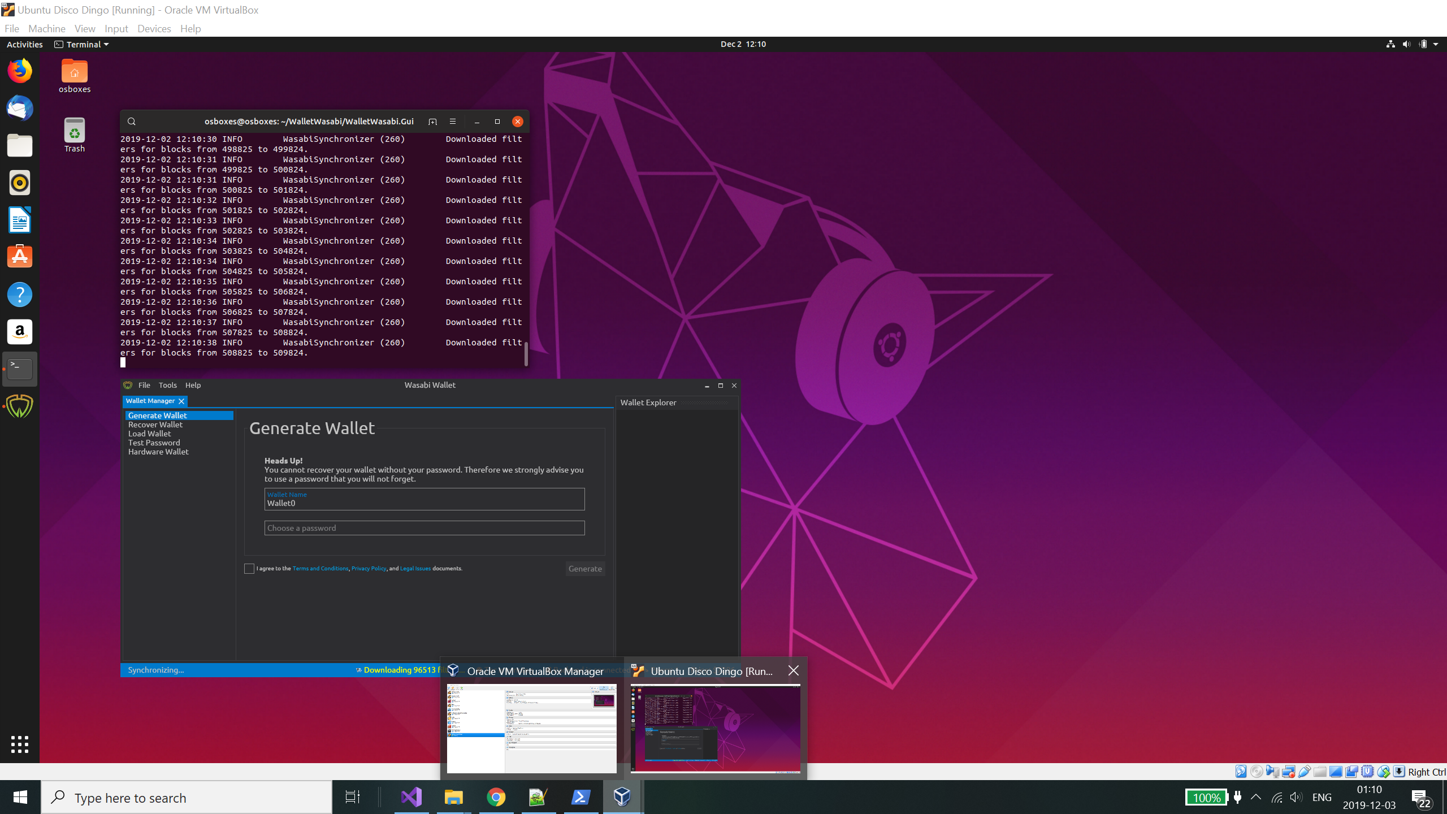Open Ubuntu Software center icon
The image size is (1447, 814).
click(x=20, y=257)
